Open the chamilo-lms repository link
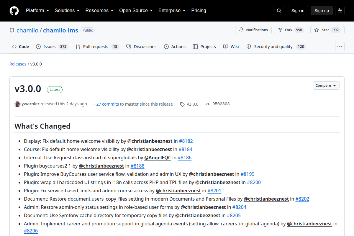 tap(60, 30)
